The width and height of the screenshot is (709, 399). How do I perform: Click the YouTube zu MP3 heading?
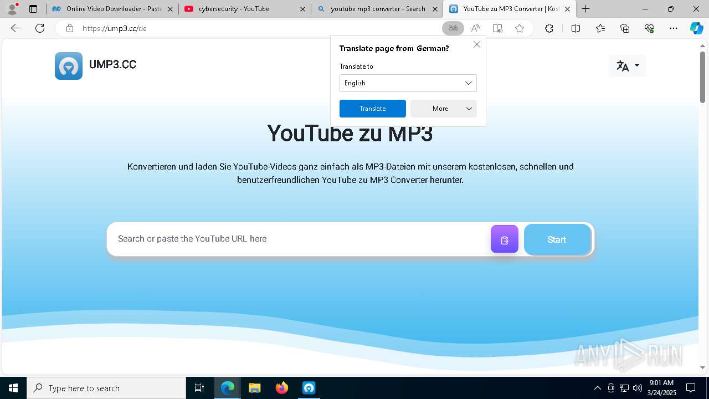(x=350, y=133)
